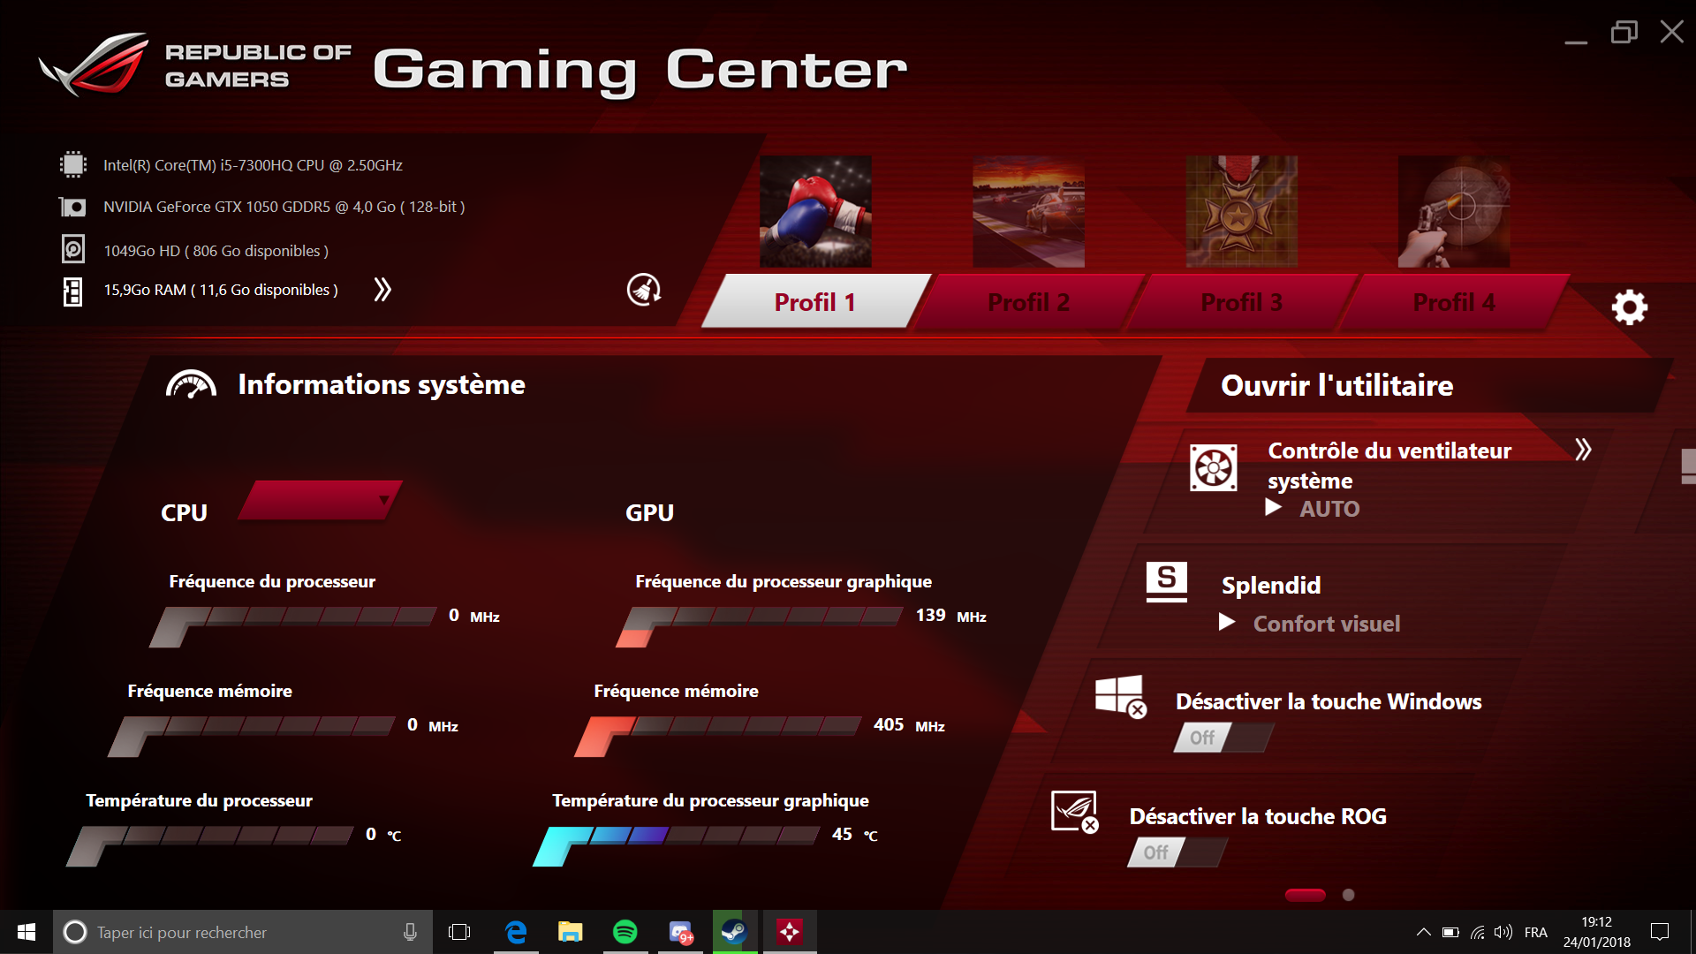
Task: Click the GPU memory frequency bar
Action: coord(718,735)
